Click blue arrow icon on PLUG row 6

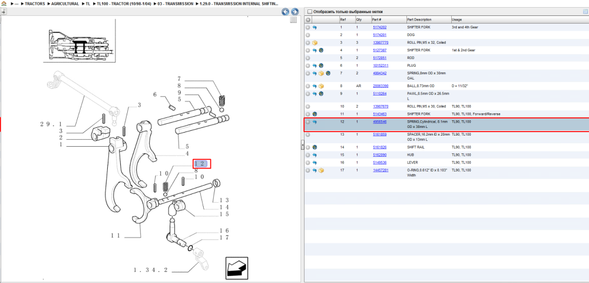(x=315, y=65)
